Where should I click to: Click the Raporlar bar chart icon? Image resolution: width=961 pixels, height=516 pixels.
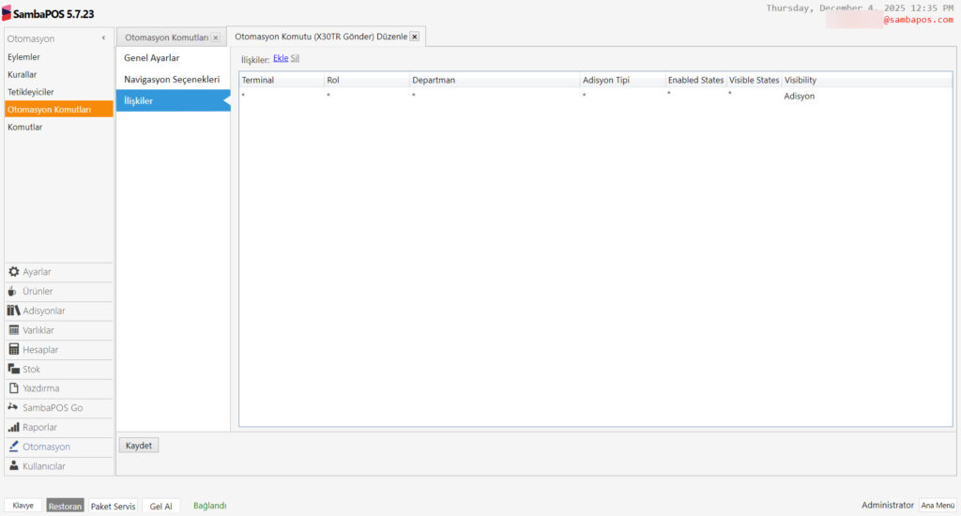14,427
